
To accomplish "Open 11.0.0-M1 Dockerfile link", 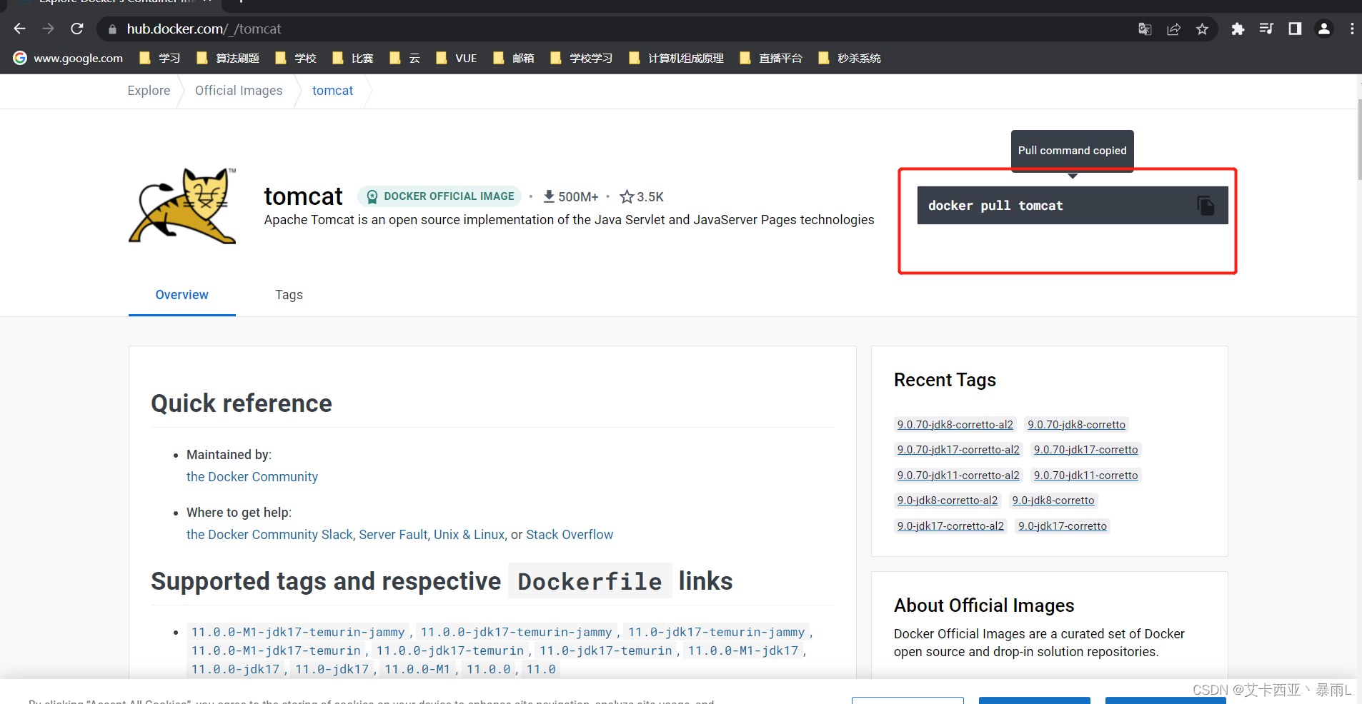I will 417,669.
